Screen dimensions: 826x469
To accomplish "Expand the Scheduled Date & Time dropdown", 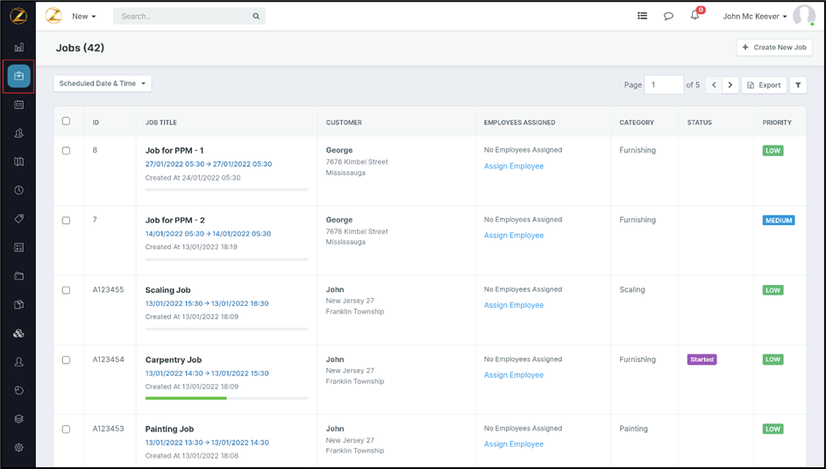I will point(103,84).
